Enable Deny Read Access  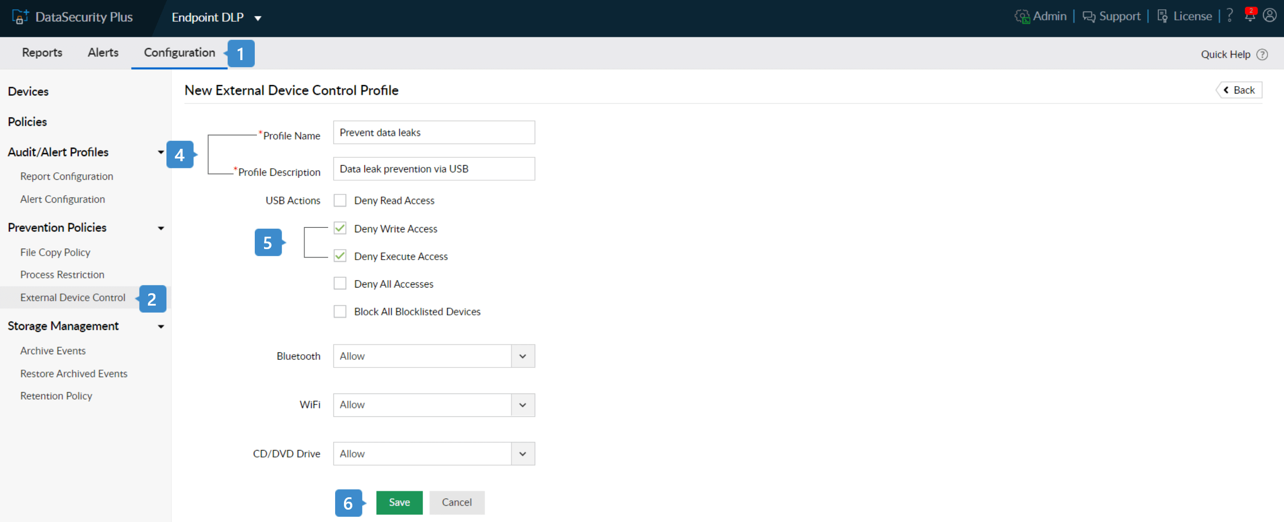(340, 200)
